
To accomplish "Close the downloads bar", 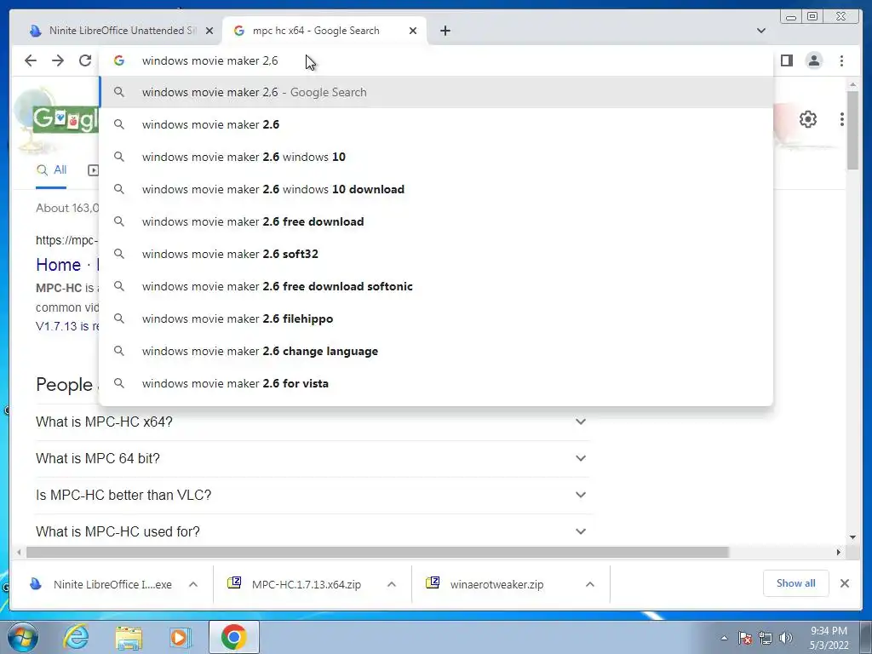I will [844, 583].
